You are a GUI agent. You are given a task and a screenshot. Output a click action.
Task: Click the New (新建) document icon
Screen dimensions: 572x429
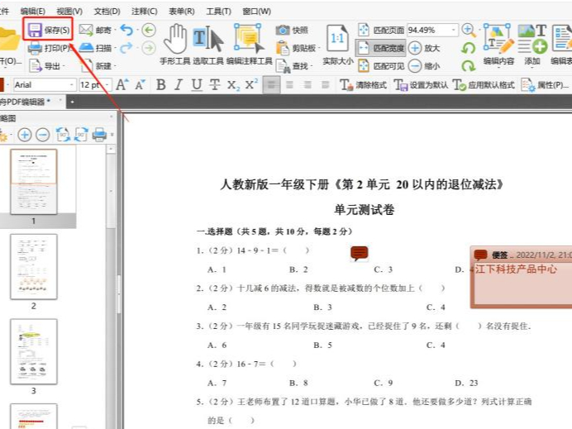click(87, 65)
